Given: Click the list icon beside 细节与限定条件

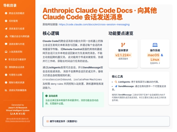Looking at the screenshot, I should 48,121.
